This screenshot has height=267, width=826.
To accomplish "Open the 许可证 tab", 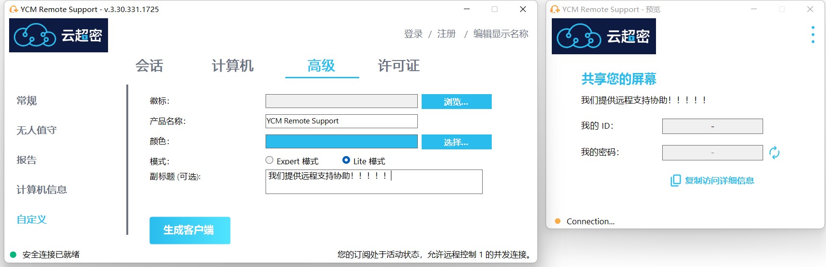I will tap(399, 66).
